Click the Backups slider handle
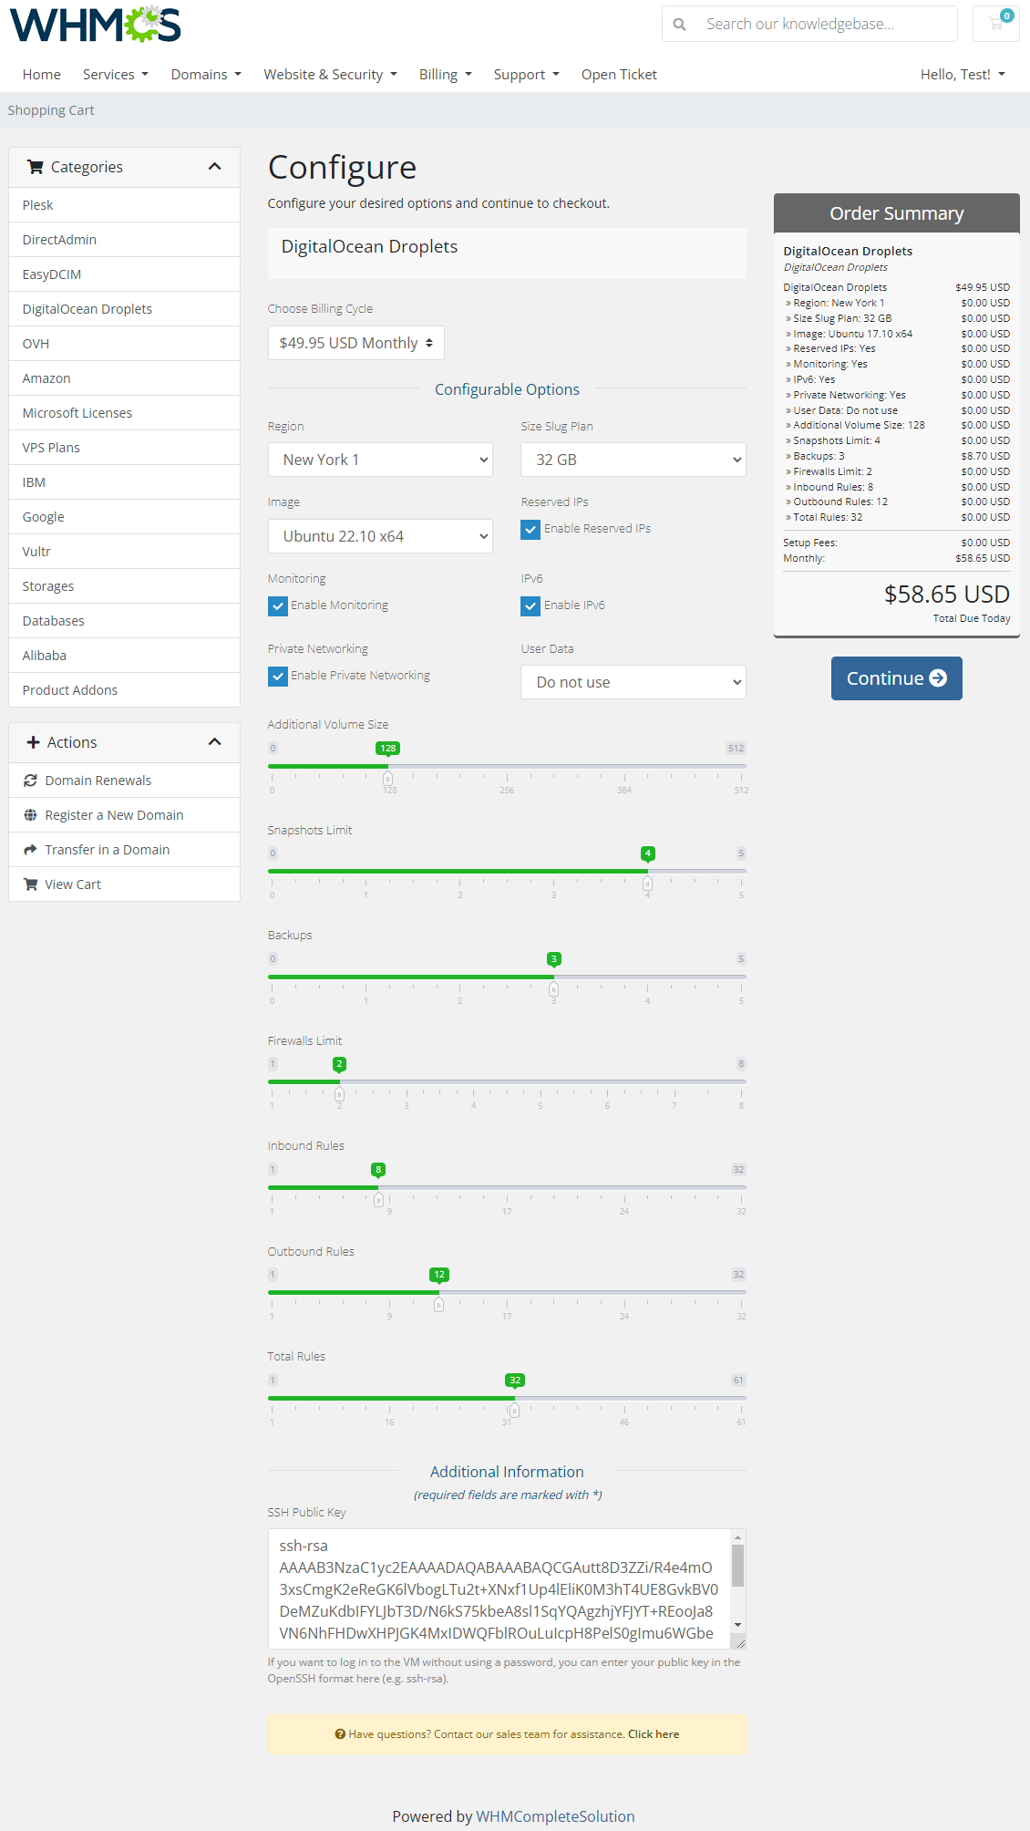Image resolution: width=1030 pixels, height=1831 pixels. (553, 989)
